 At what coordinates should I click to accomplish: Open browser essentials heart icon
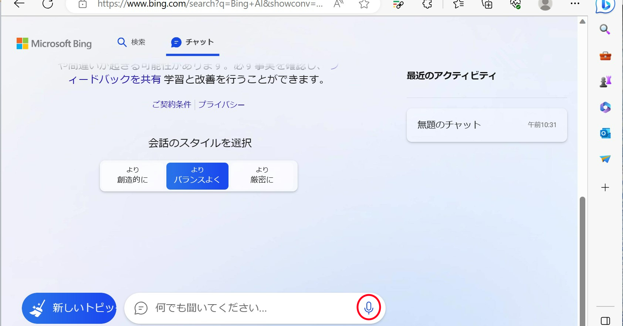pos(515,4)
